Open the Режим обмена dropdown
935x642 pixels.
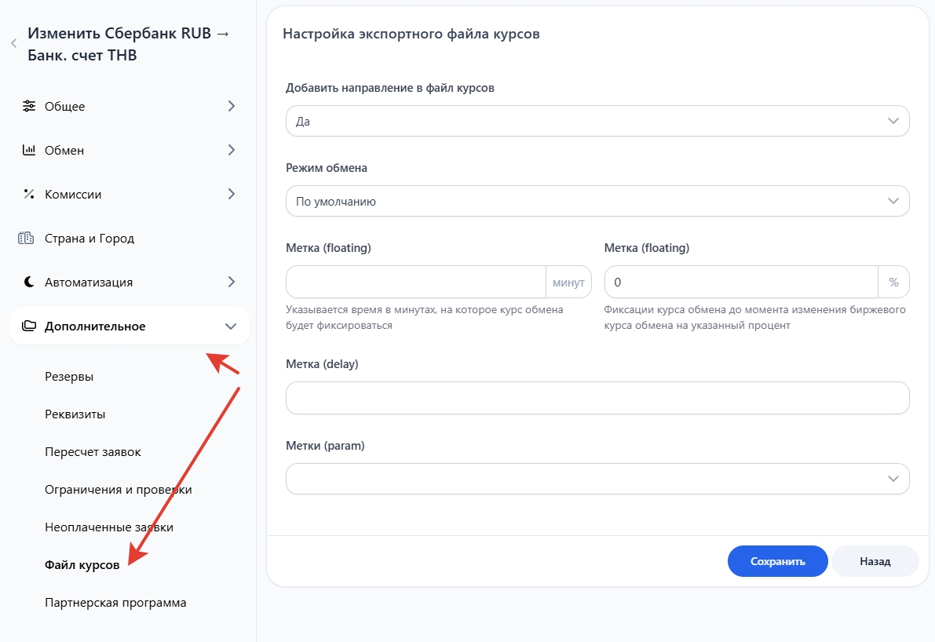pyautogui.click(x=597, y=201)
